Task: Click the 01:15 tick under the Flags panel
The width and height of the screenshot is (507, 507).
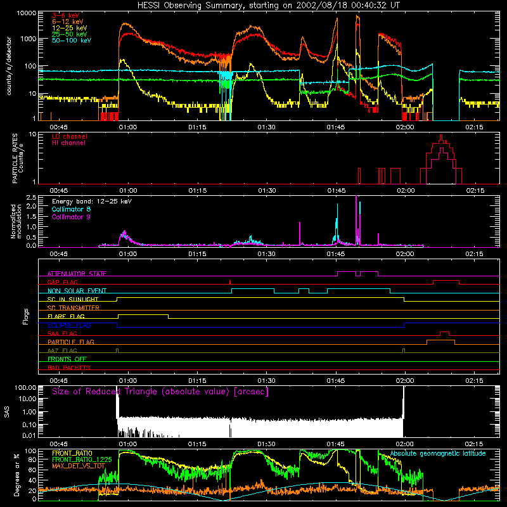Action: (197, 381)
